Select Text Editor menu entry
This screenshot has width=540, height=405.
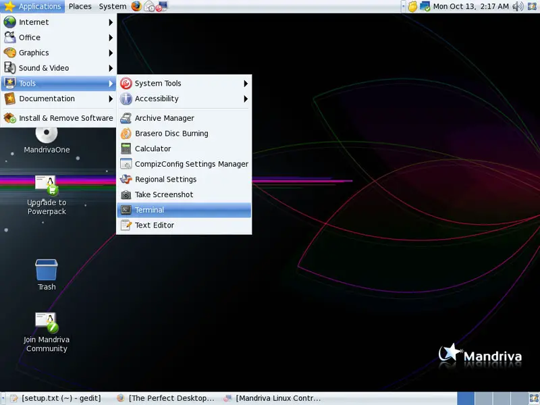(x=184, y=225)
